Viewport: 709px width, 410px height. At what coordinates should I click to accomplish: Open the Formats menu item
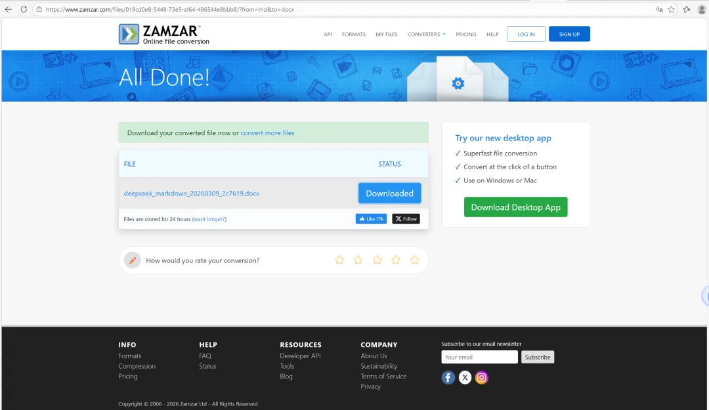point(354,34)
